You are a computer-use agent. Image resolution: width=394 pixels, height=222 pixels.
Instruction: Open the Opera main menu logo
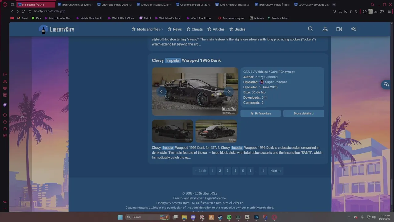tap(5, 5)
